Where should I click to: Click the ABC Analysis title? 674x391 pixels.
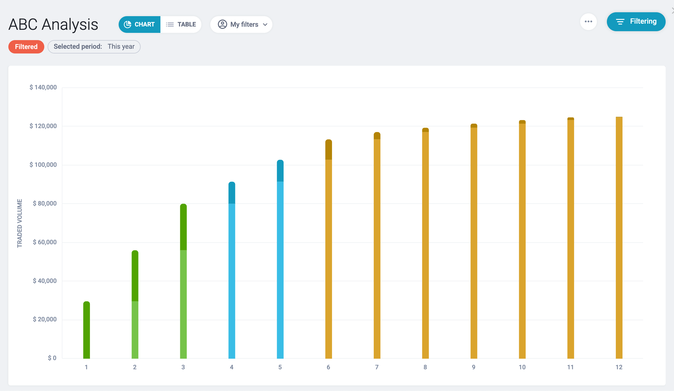[53, 24]
